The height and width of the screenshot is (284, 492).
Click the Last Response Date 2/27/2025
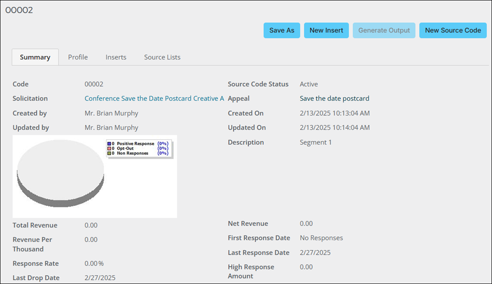tap(315, 252)
